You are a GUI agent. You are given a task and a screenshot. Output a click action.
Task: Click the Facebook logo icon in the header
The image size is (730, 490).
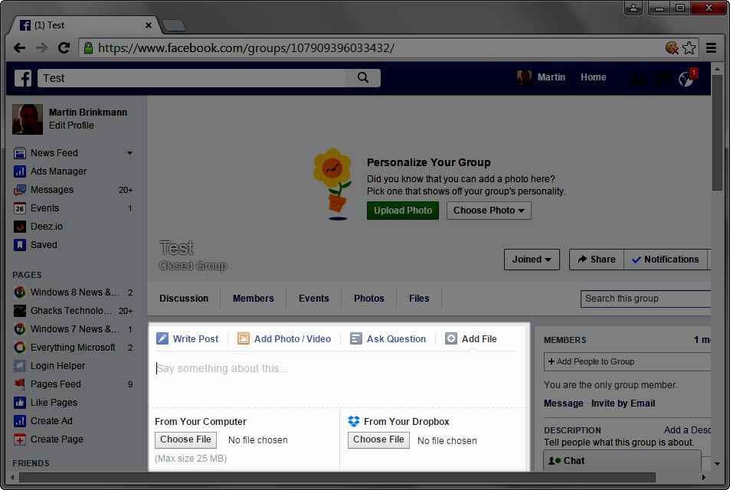[x=23, y=78]
